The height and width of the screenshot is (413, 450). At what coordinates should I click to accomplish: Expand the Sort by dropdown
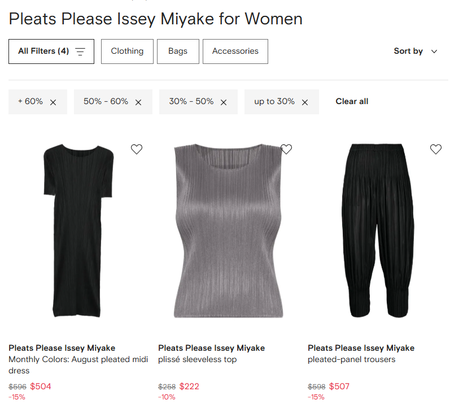(416, 51)
